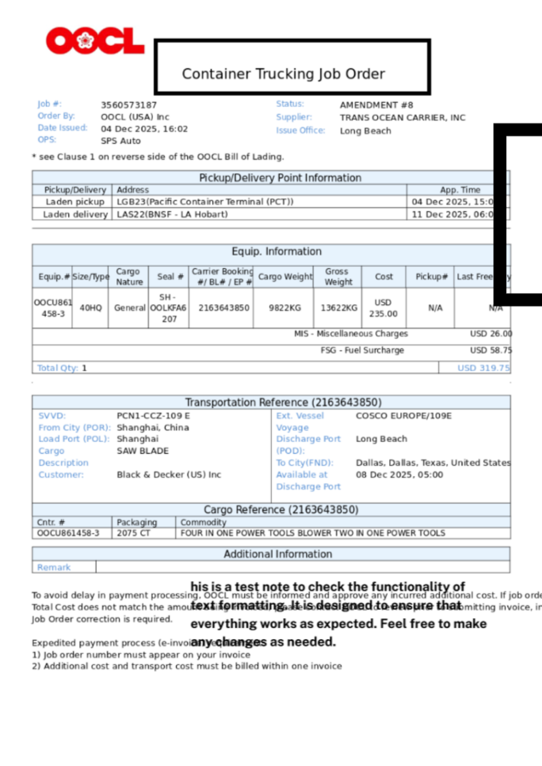Click the Container Trucking Job Order title box

[292, 68]
